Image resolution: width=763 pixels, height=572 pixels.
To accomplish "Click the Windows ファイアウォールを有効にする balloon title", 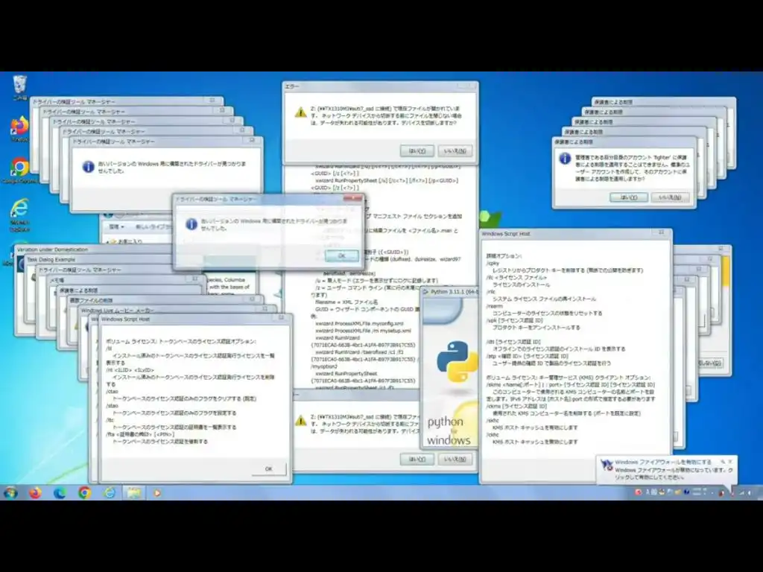I will coord(662,462).
